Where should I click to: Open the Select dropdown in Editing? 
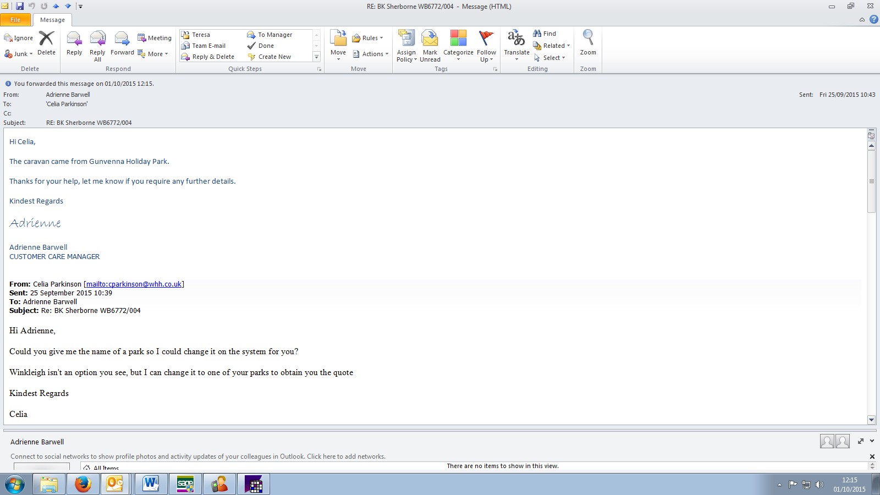549,58
